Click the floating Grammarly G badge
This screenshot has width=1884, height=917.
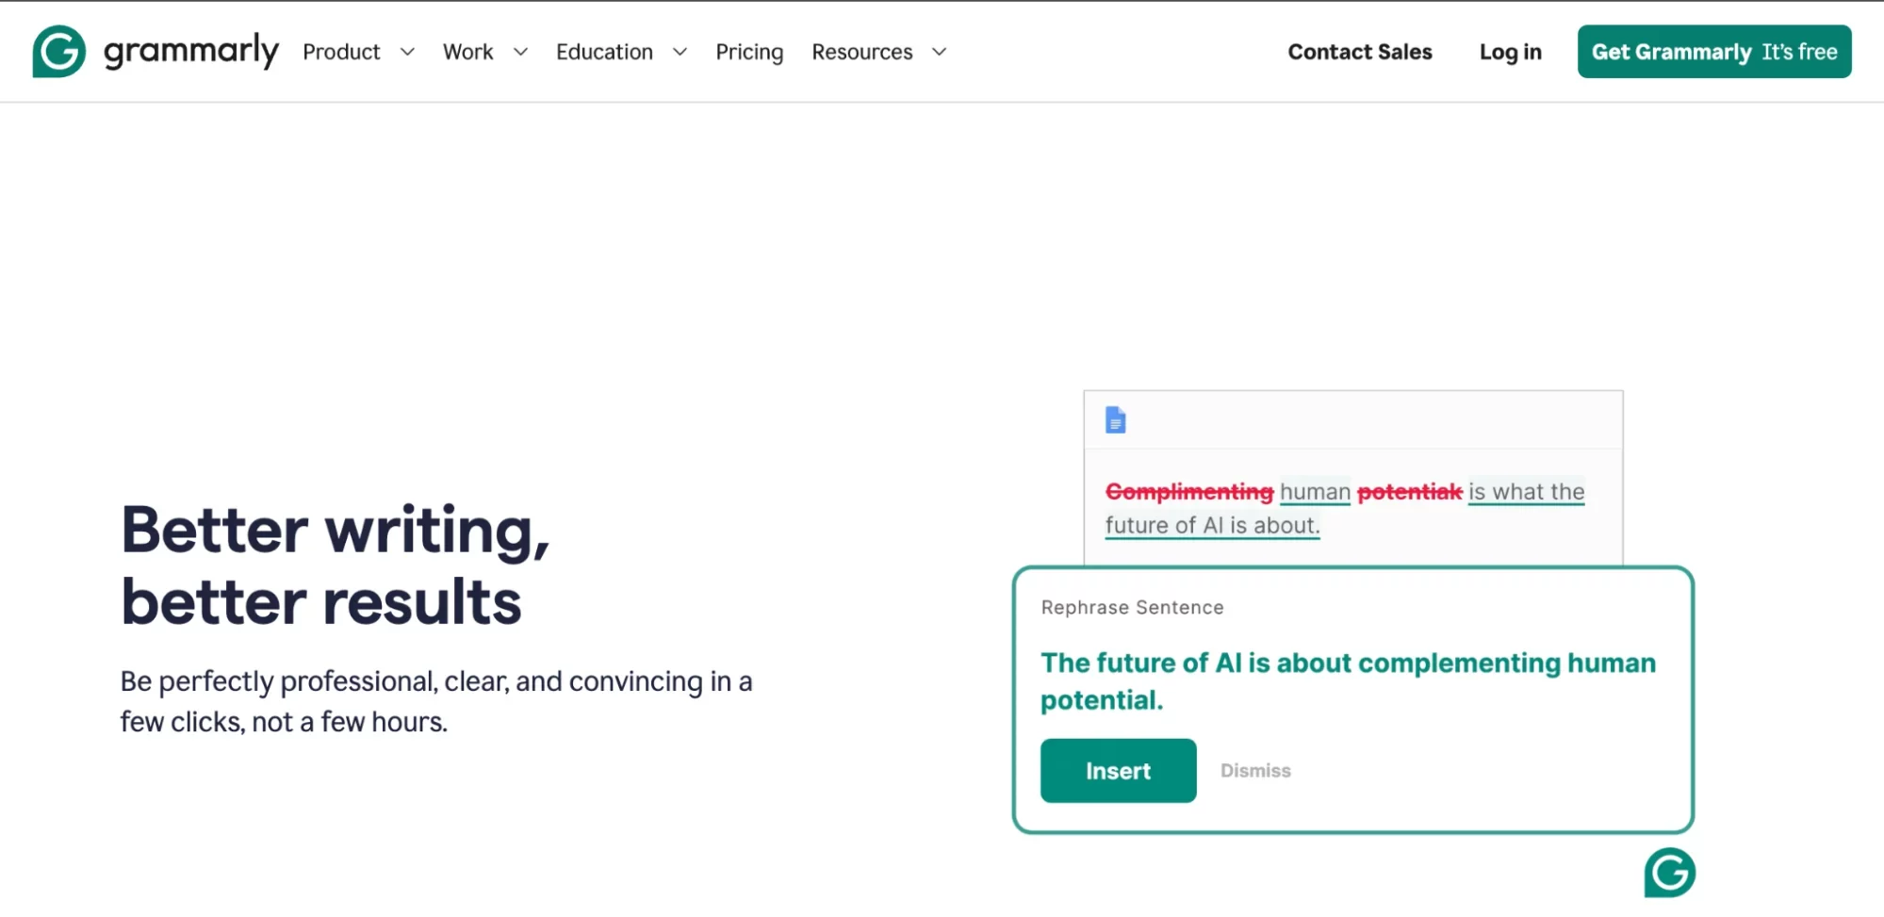click(1669, 873)
